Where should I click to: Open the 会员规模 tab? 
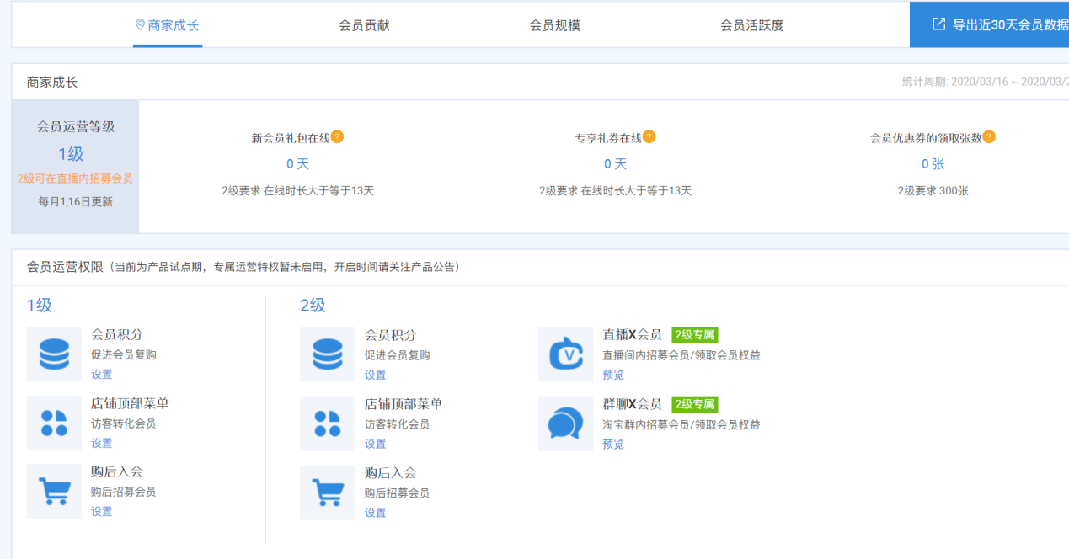tap(554, 25)
